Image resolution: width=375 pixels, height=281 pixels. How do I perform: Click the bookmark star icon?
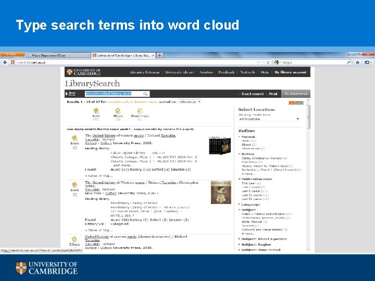coord(258,62)
